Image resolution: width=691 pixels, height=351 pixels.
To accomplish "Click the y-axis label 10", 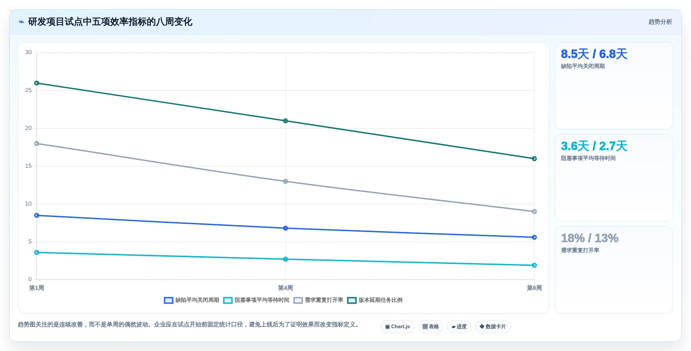I will coord(28,204).
